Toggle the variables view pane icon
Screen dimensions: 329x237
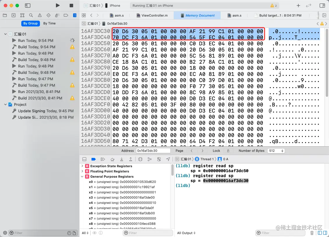pos(320,233)
